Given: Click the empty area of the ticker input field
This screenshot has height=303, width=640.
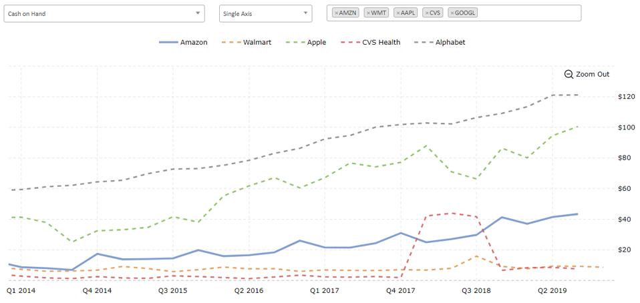Looking at the screenshot, I should pos(530,13).
